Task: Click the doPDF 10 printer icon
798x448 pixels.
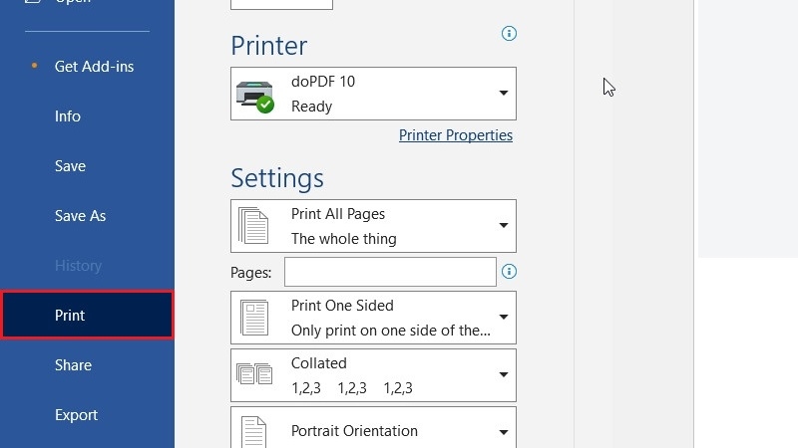Action: (255, 96)
